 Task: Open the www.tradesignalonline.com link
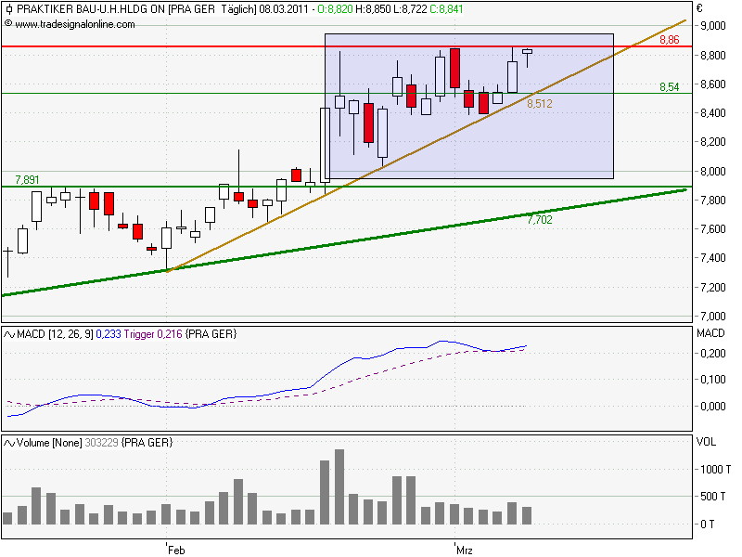75,24
